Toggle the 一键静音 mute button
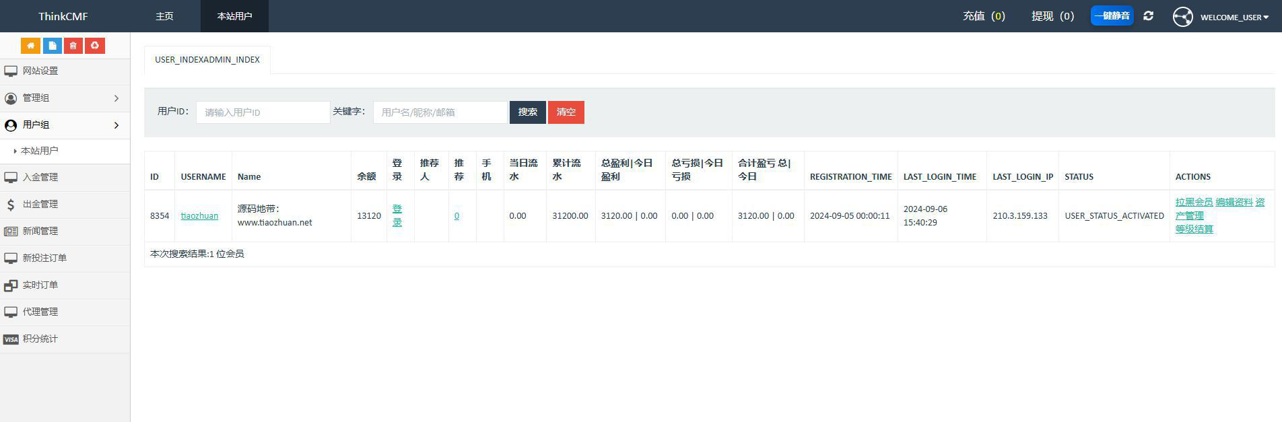1282x422 pixels. pos(1112,16)
